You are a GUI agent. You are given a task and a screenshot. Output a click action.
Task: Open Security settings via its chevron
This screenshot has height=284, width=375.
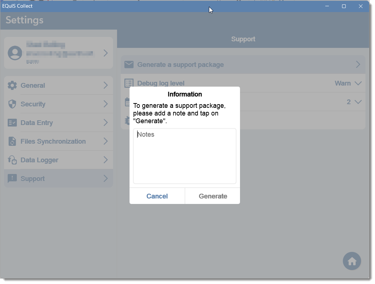pos(106,104)
